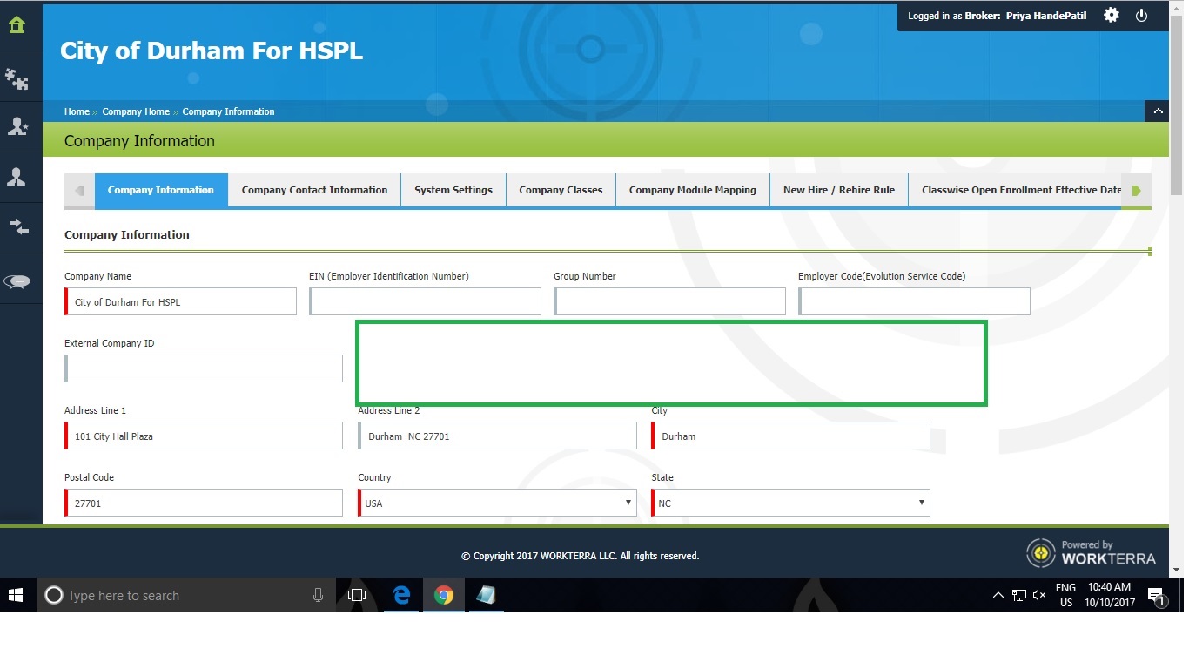Click the user with star sidebar icon
This screenshot has height=669, width=1189.
17,127
